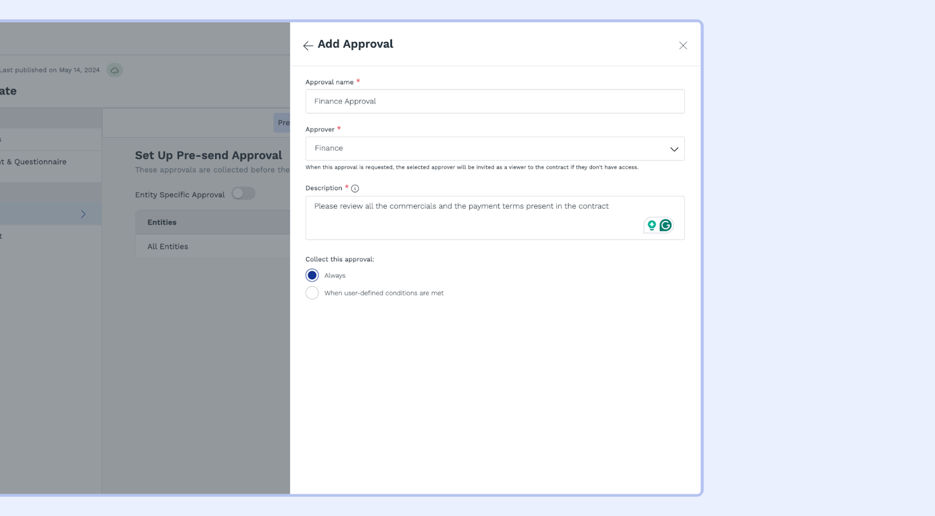
Task: Click the Approval name input field
Action: point(494,101)
